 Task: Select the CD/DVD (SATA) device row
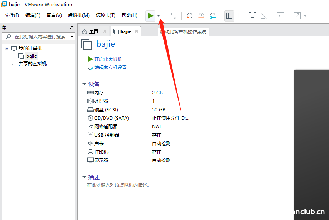(x=139, y=118)
